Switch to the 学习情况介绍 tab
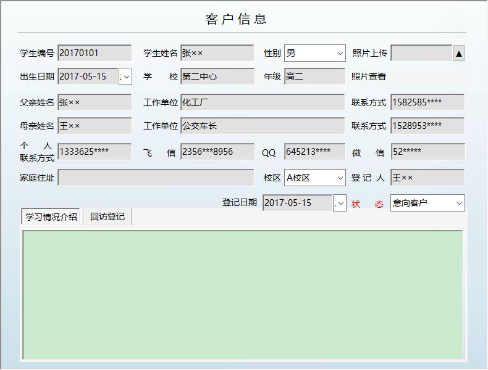Viewport: 488px width, 370px height. point(51,216)
